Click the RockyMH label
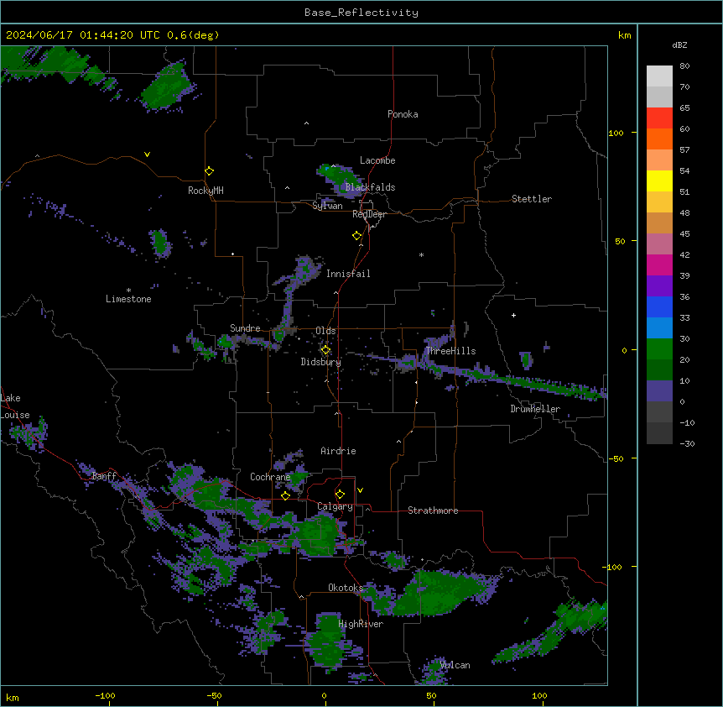This screenshot has height=707, width=723. click(205, 190)
